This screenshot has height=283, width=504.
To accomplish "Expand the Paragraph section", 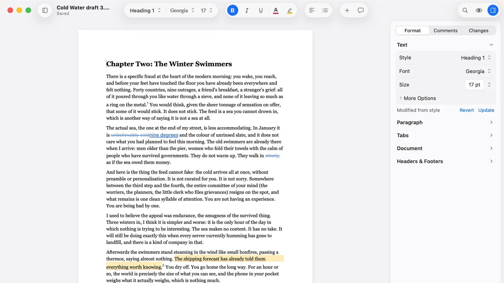I will pos(445,122).
